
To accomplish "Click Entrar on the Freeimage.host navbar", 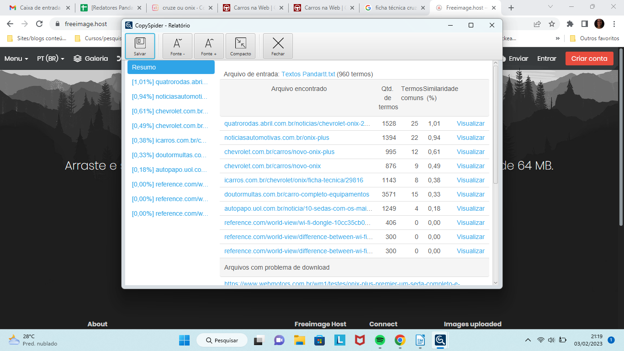I will click(547, 58).
